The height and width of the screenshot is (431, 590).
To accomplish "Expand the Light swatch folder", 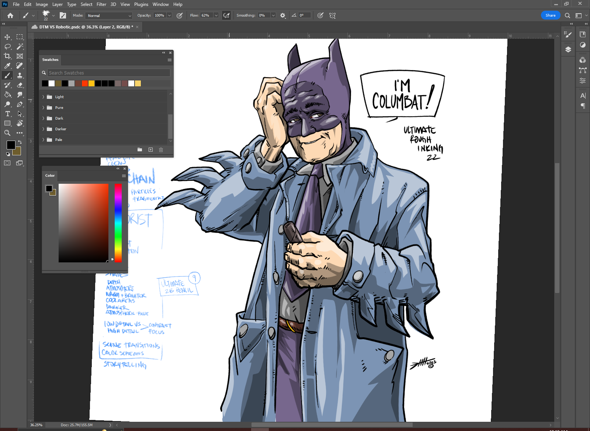I will pos(43,97).
